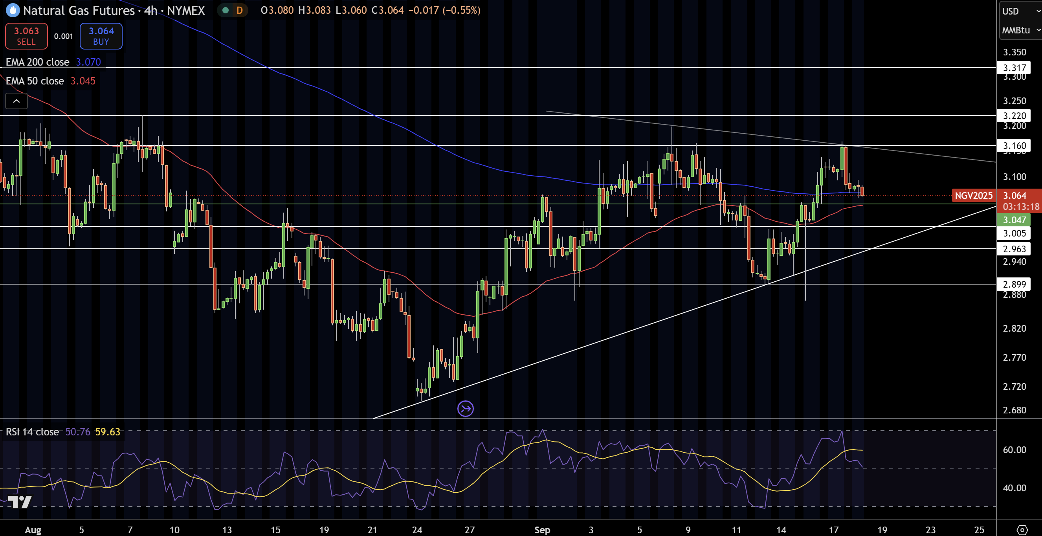Select the 3.160 horizontal line price label
1042x536 pixels.
tap(1014, 146)
